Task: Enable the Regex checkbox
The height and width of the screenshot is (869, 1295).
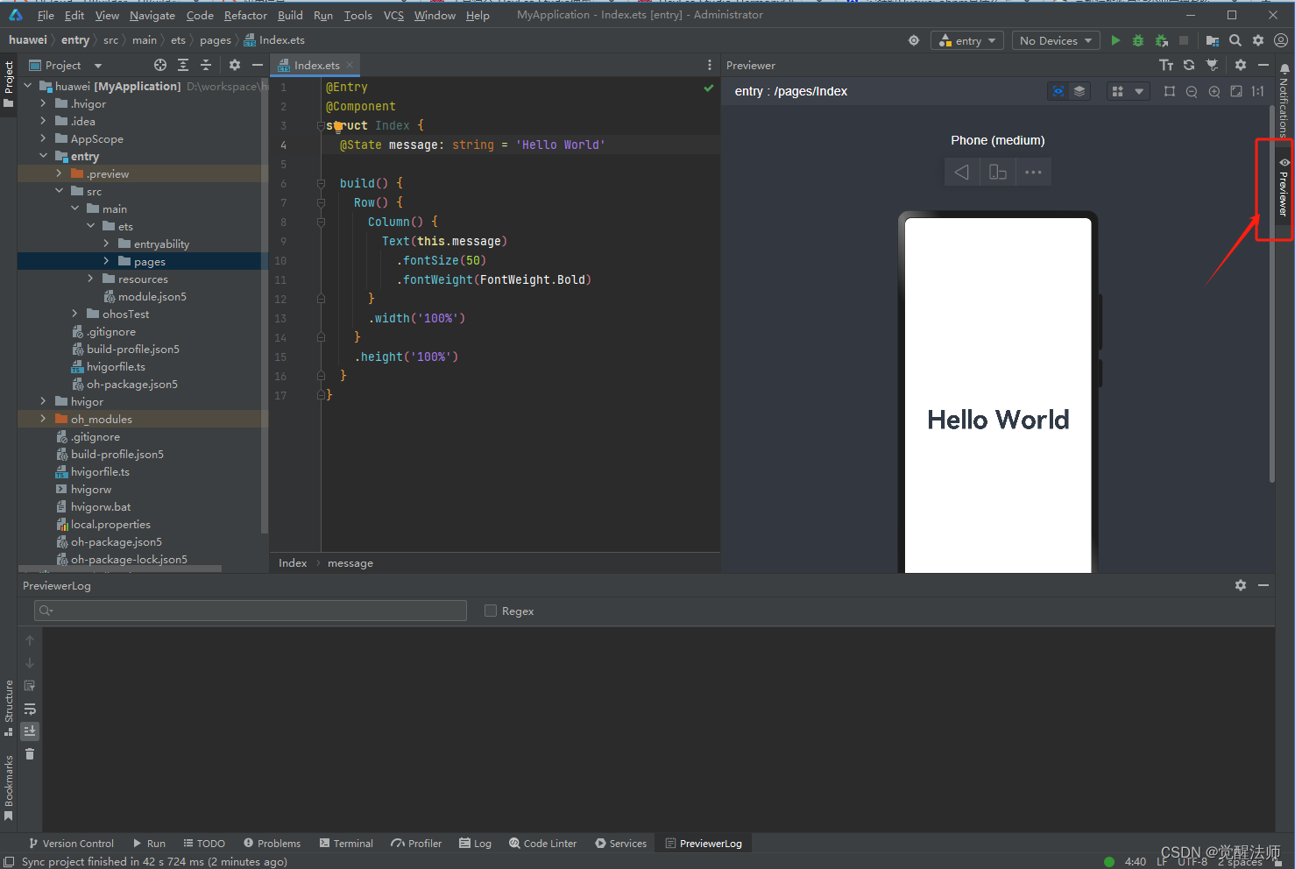Action: (491, 611)
